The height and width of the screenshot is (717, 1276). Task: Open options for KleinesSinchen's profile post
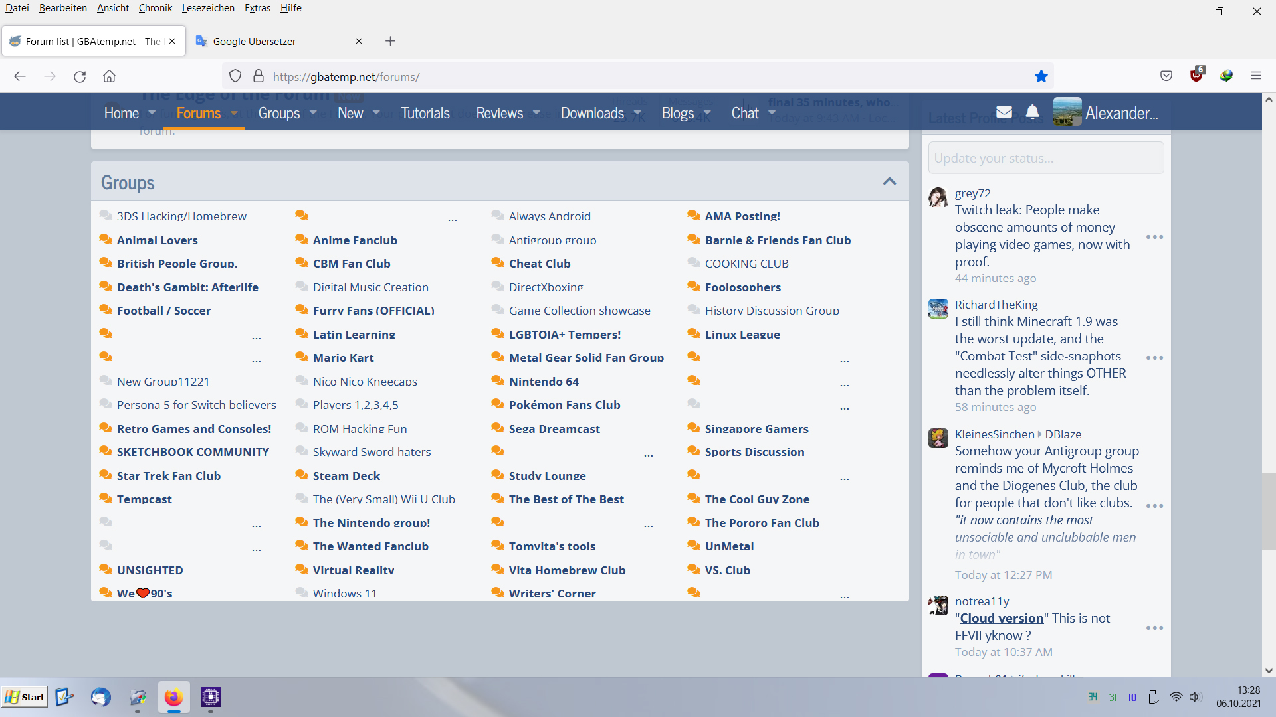(1154, 506)
